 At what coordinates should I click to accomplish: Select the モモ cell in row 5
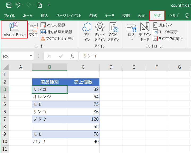[50, 104]
